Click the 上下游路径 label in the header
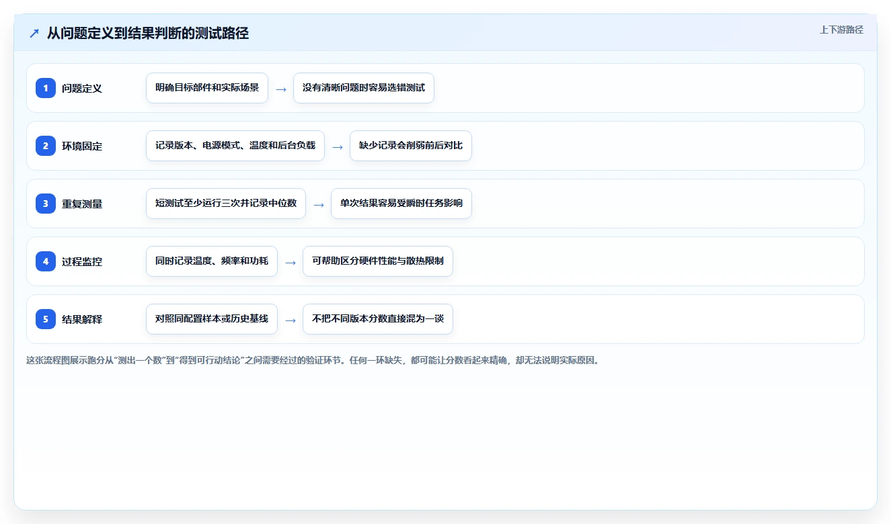 (x=841, y=30)
